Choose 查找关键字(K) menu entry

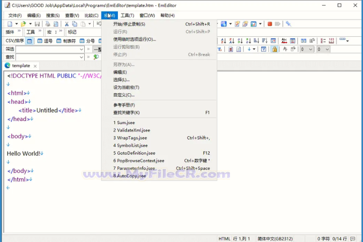159,113
